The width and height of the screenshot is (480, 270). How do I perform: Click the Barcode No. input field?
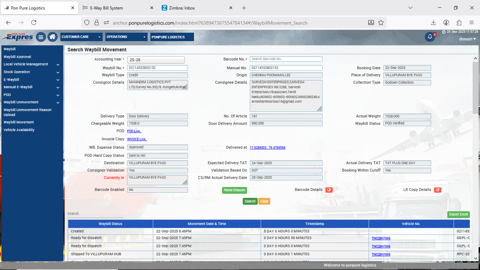pos(286,59)
